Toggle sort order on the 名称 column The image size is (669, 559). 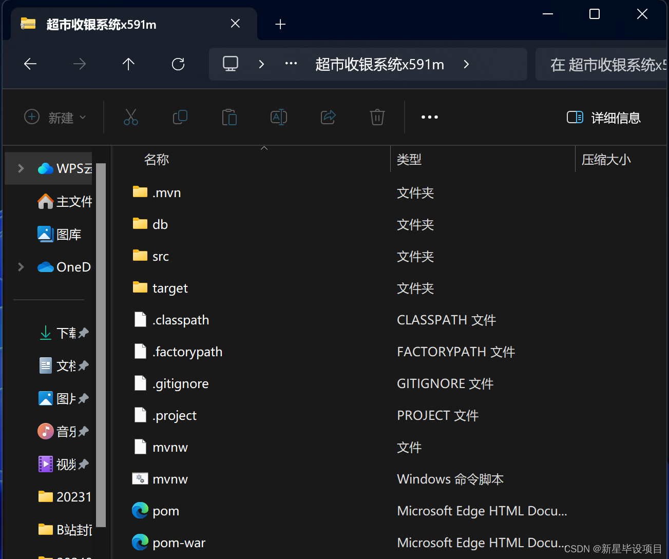[157, 159]
